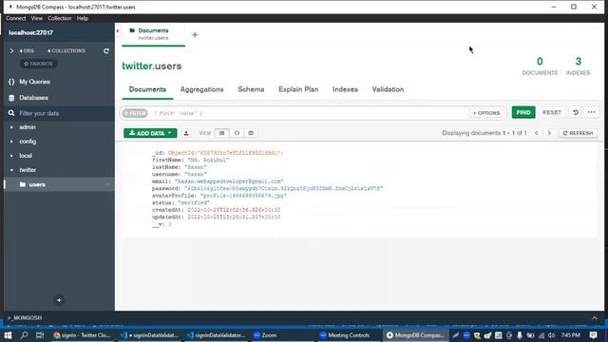Click the twitter database name in heading
Screen dimensions: 608x342
[137, 66]
